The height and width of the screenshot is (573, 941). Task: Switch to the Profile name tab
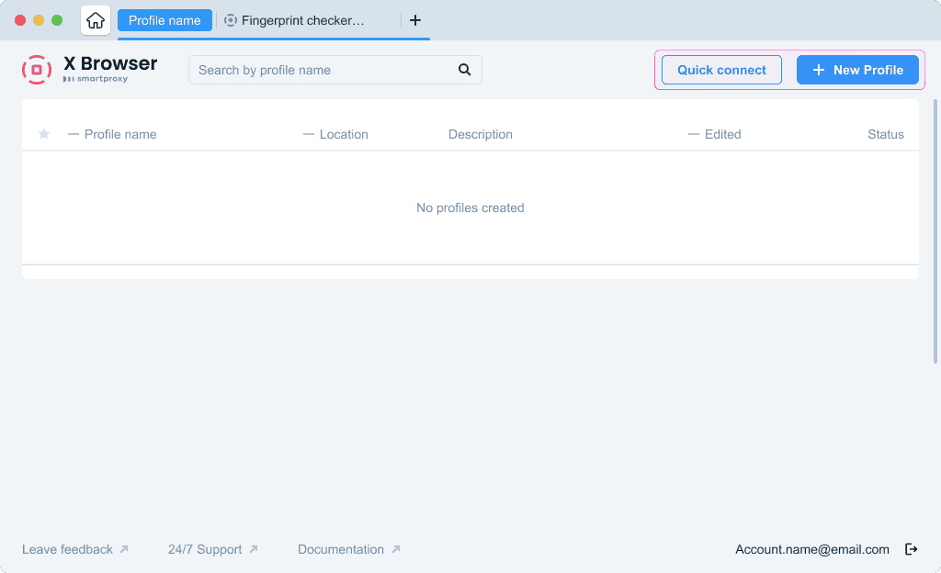pyautogui.click(x=164, y=20)
